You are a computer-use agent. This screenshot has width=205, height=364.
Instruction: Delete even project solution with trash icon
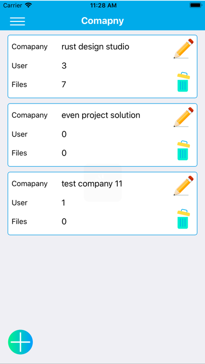pyautogui.click(x=184, y=151)
